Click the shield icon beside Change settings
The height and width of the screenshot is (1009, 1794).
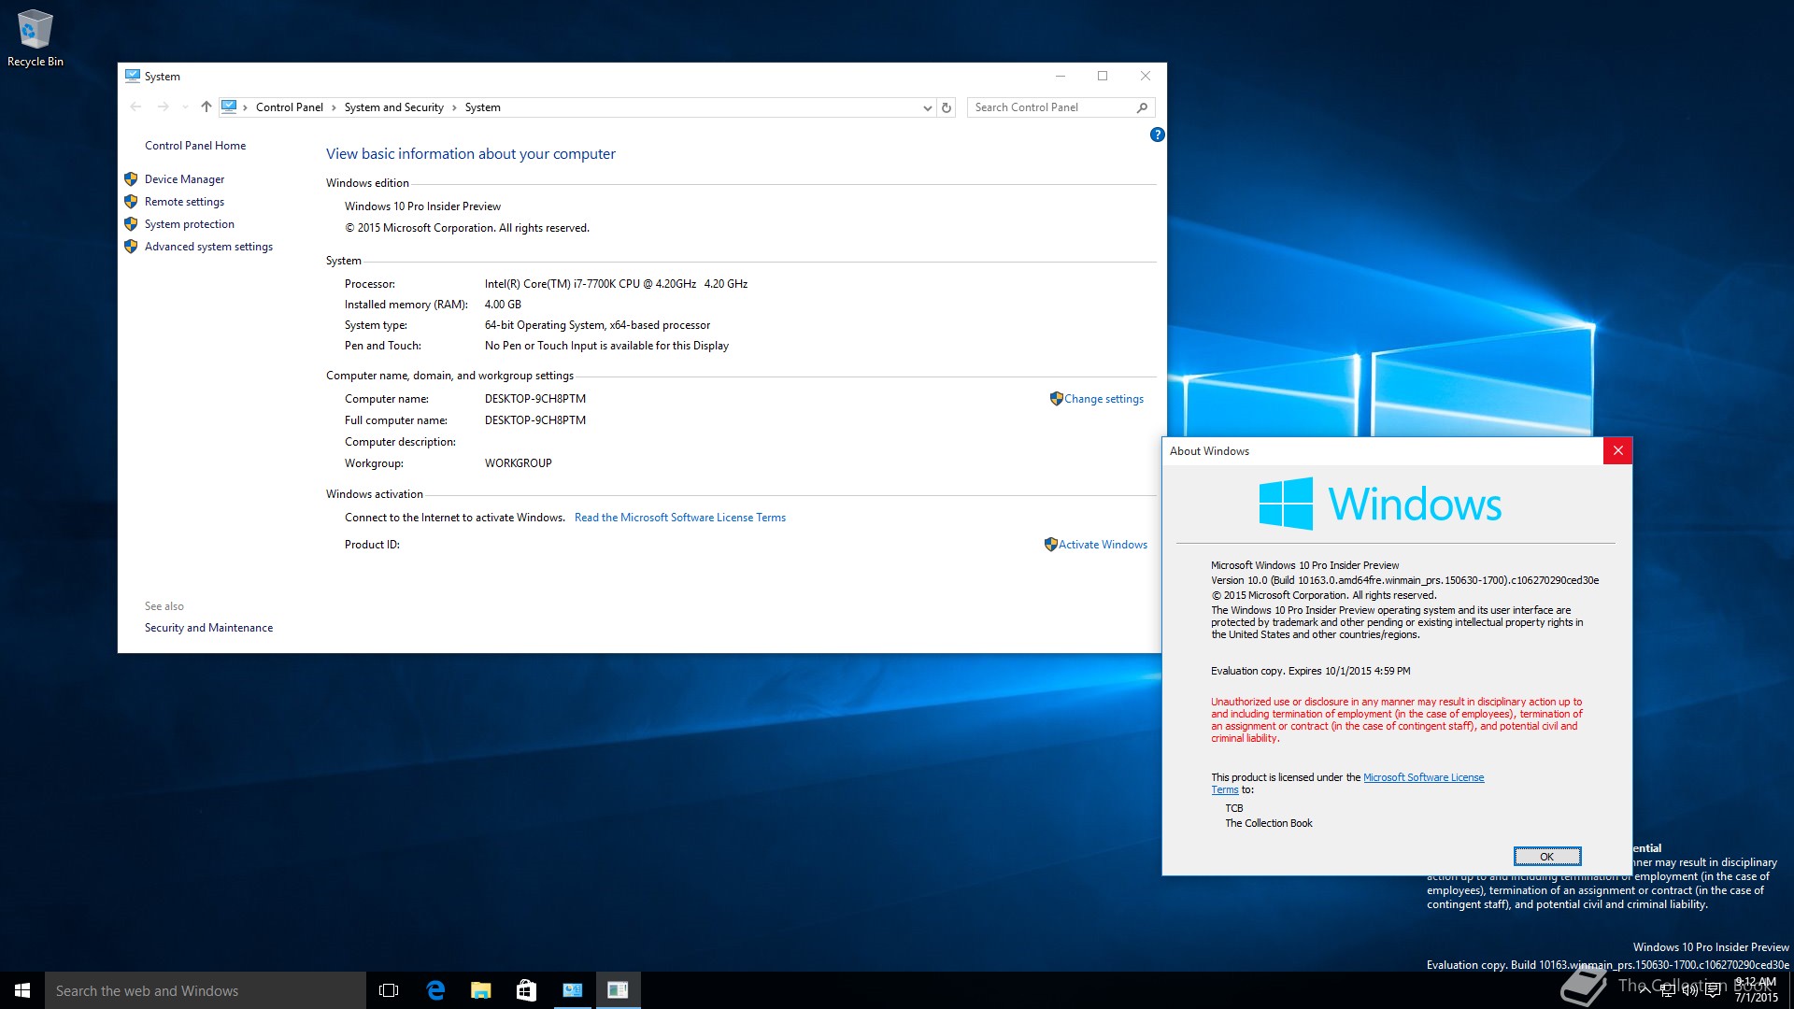(1056, 398)
